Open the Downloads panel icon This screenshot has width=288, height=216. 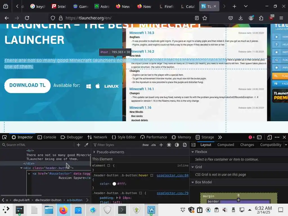pos(241,18)
